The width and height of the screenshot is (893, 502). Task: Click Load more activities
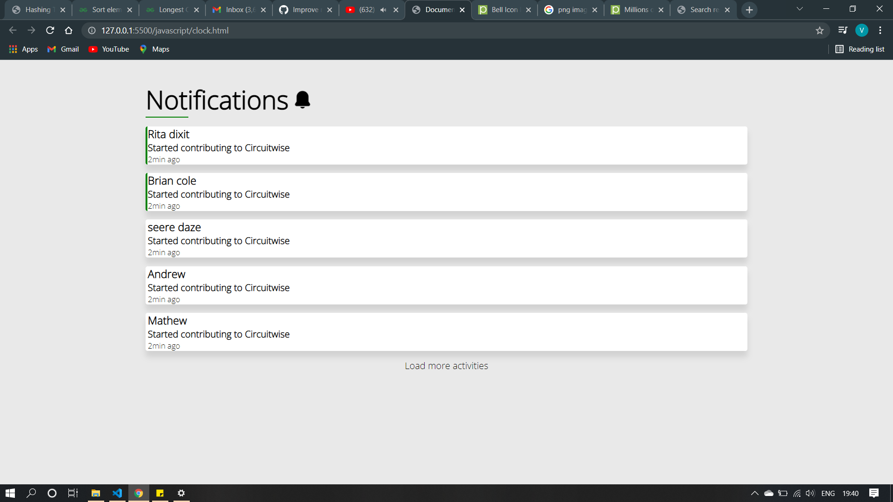point(446,366)
